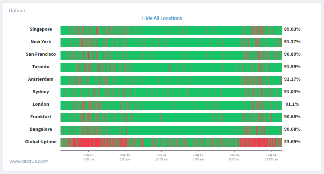
Task: Click the 90.89% uptime value
Action: (292, 54)
